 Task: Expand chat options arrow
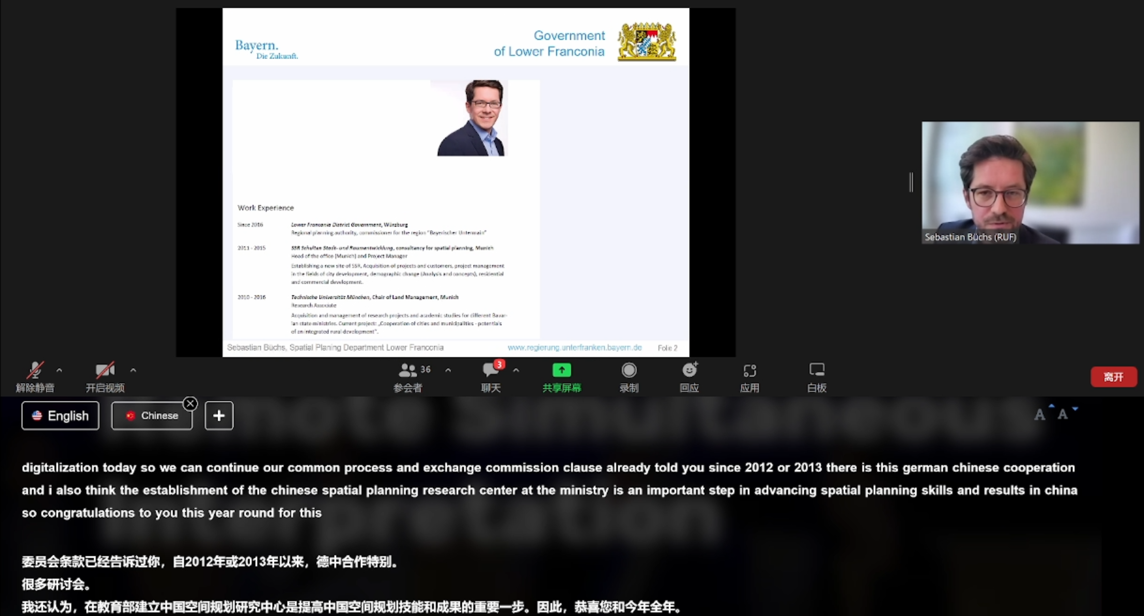click(516, 370)
